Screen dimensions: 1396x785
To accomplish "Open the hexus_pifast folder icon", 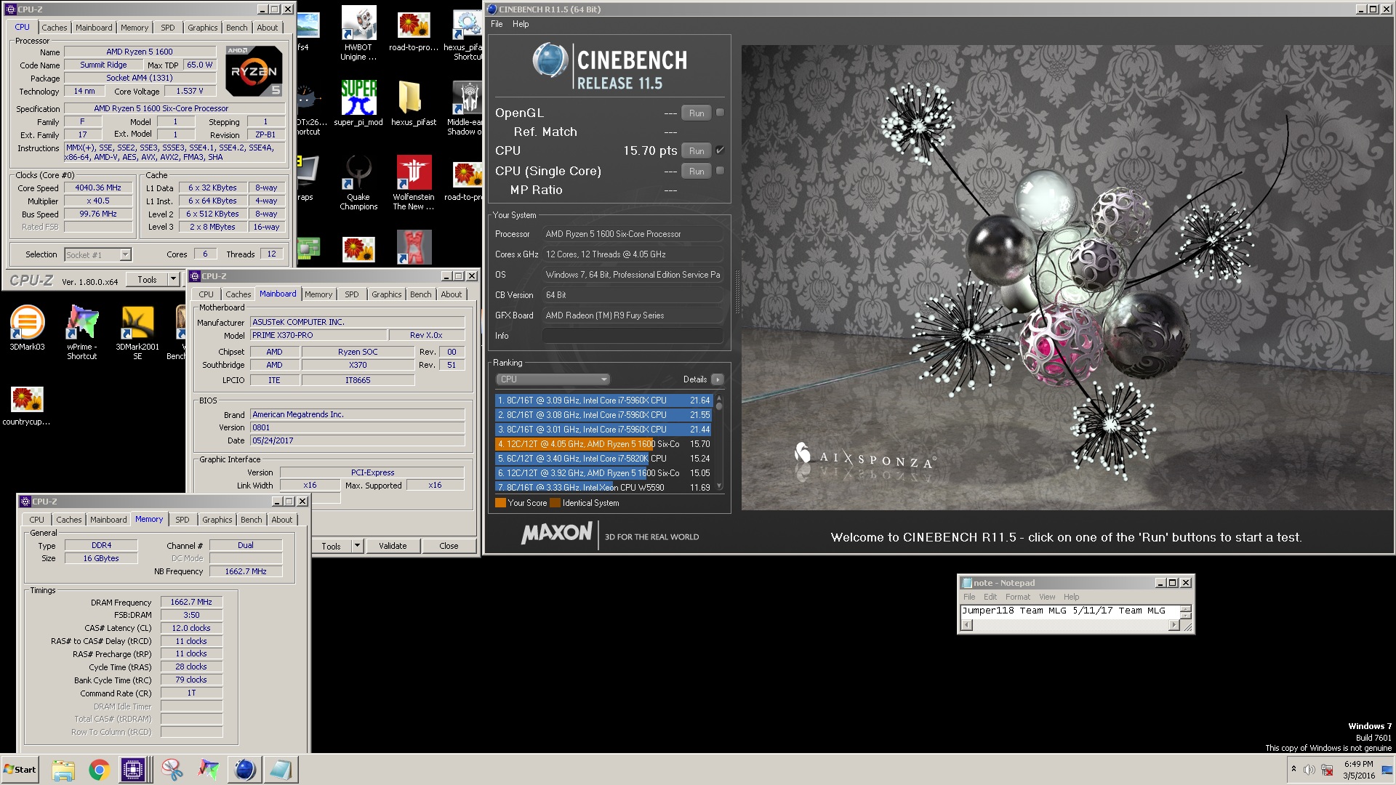I will 413,103.
